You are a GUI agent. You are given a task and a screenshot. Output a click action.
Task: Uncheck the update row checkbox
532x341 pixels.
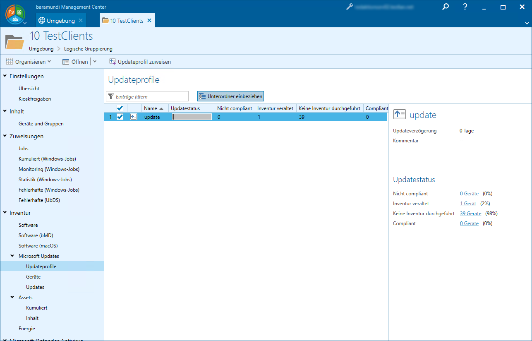[120, 117]
